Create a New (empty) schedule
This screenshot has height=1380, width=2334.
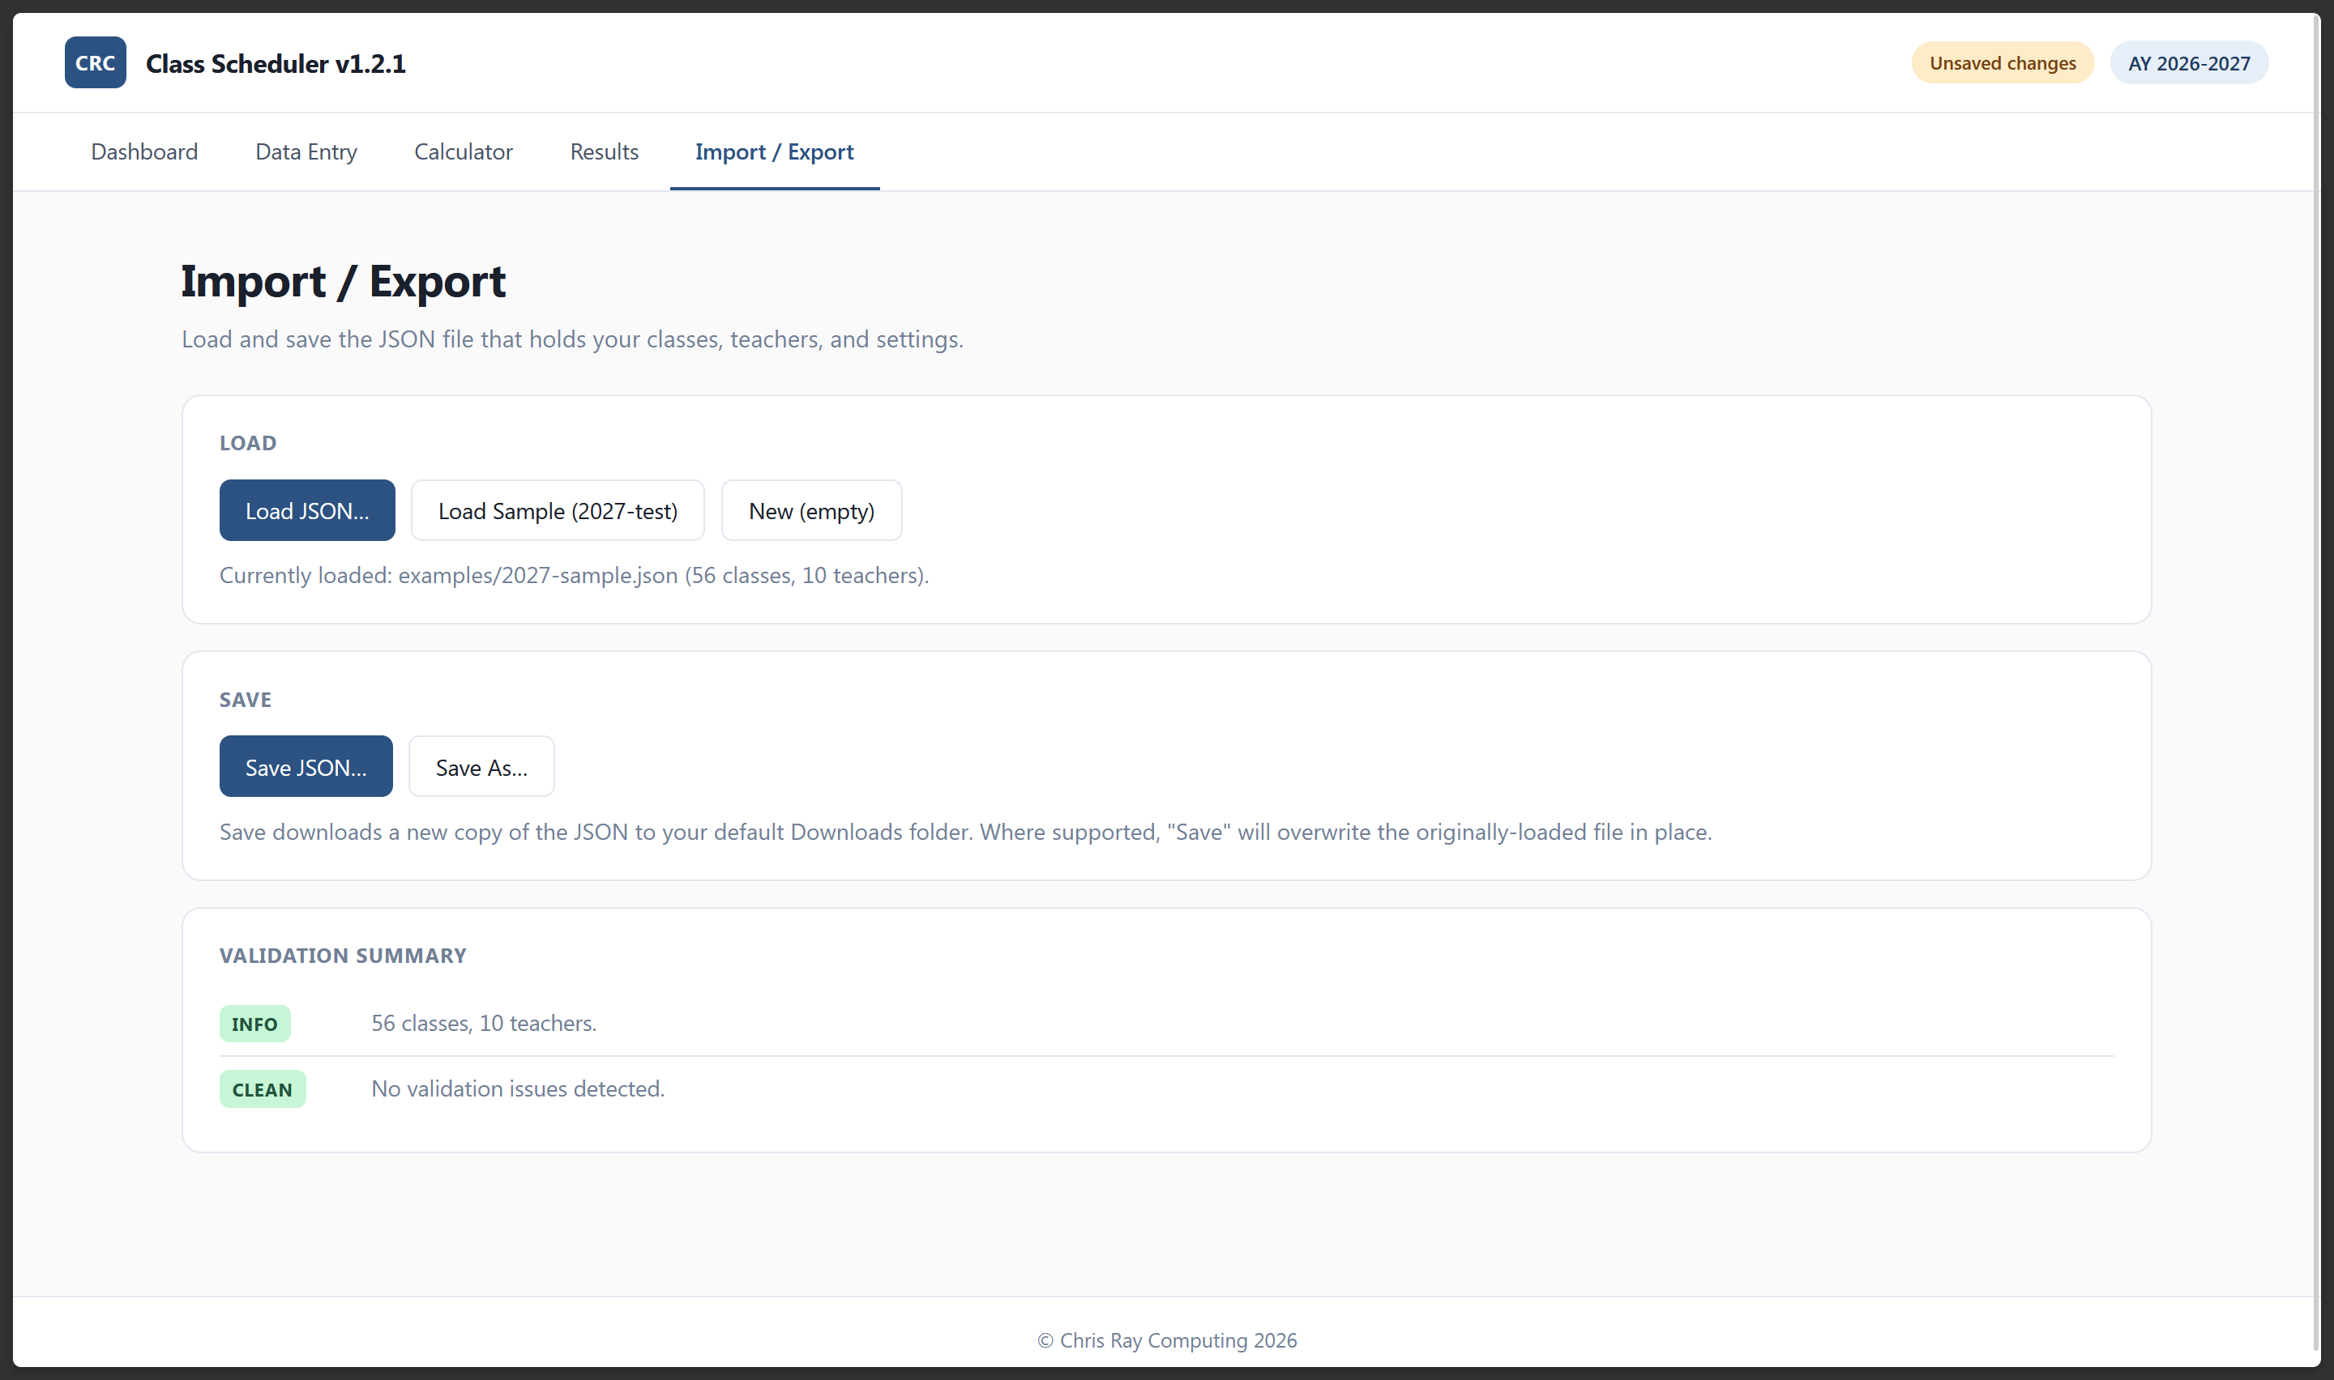[x=811, y=510]
